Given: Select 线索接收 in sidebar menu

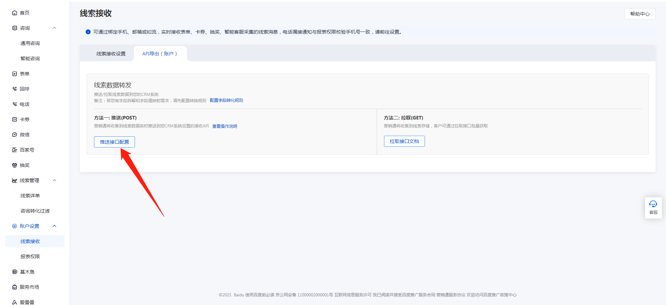Looking at the screenshot, I should point(35,241).
